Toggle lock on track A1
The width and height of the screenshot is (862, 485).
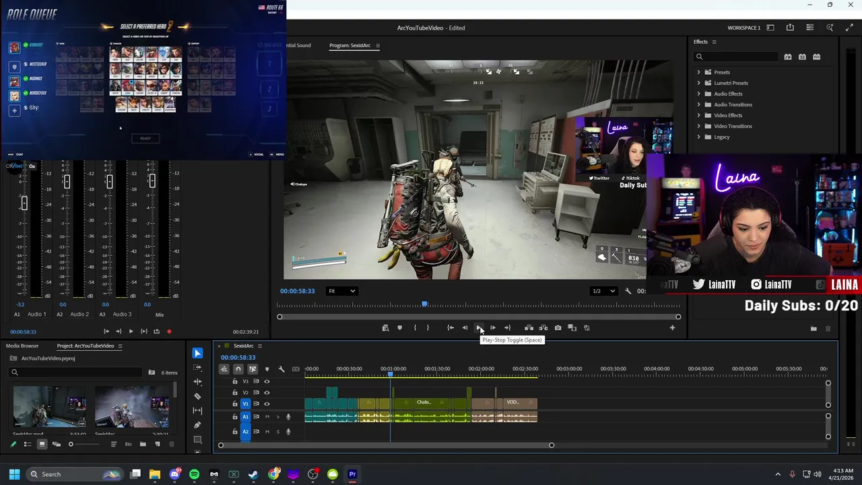click(235, 417)
